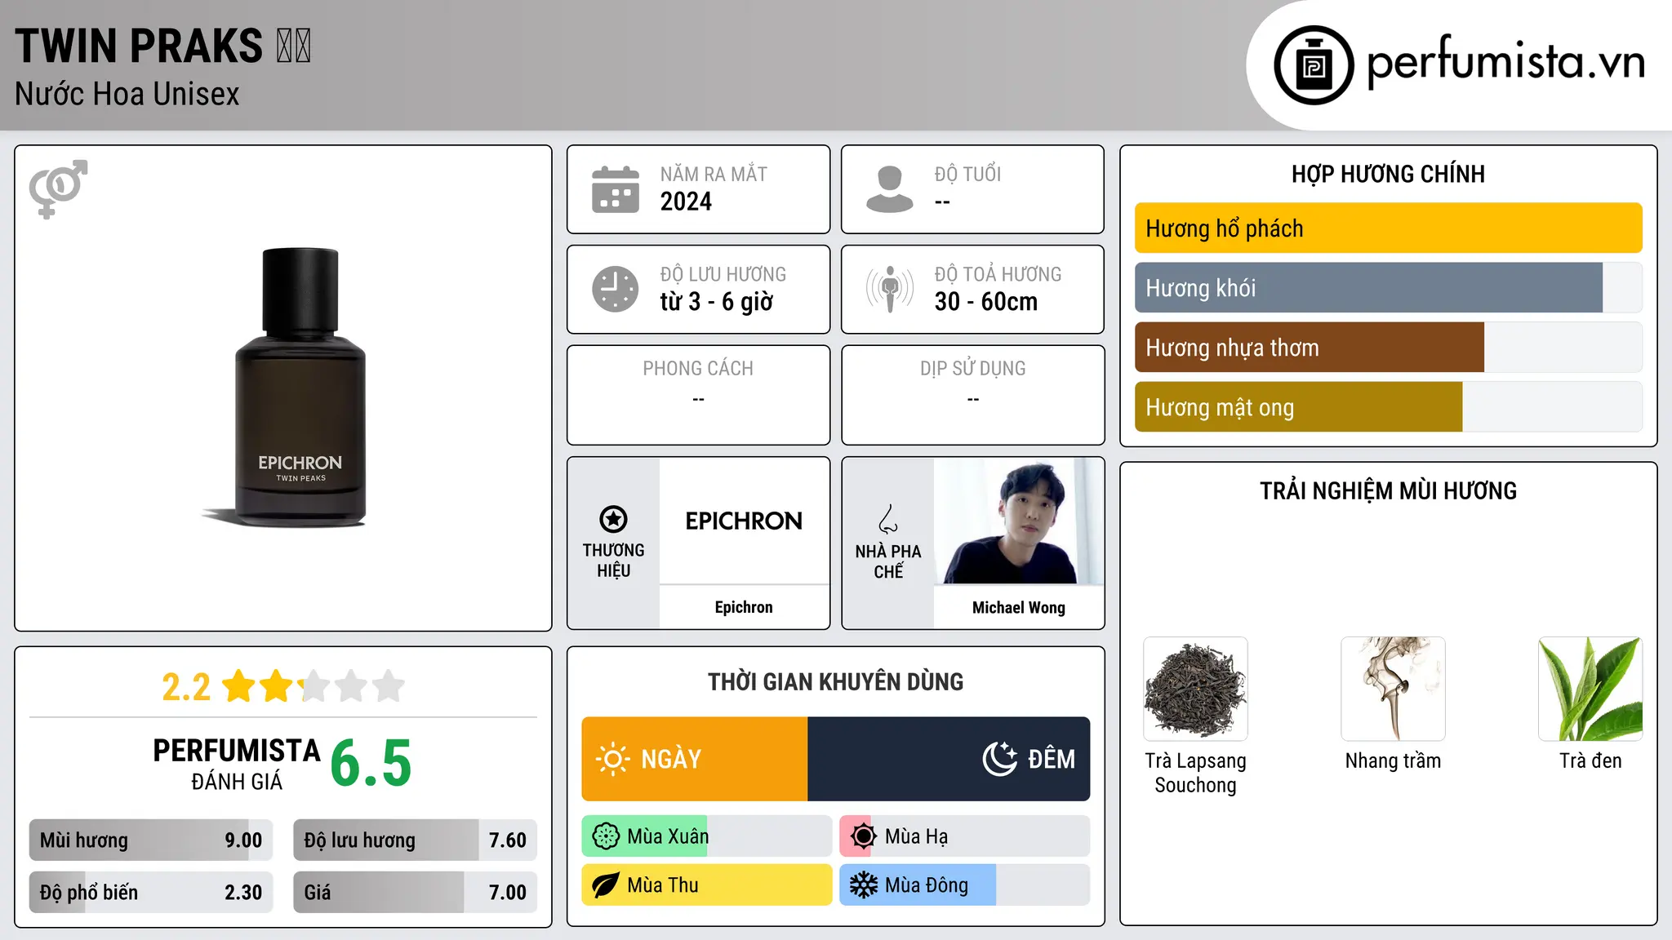Click the Hợp hương chính heading

1388,174
